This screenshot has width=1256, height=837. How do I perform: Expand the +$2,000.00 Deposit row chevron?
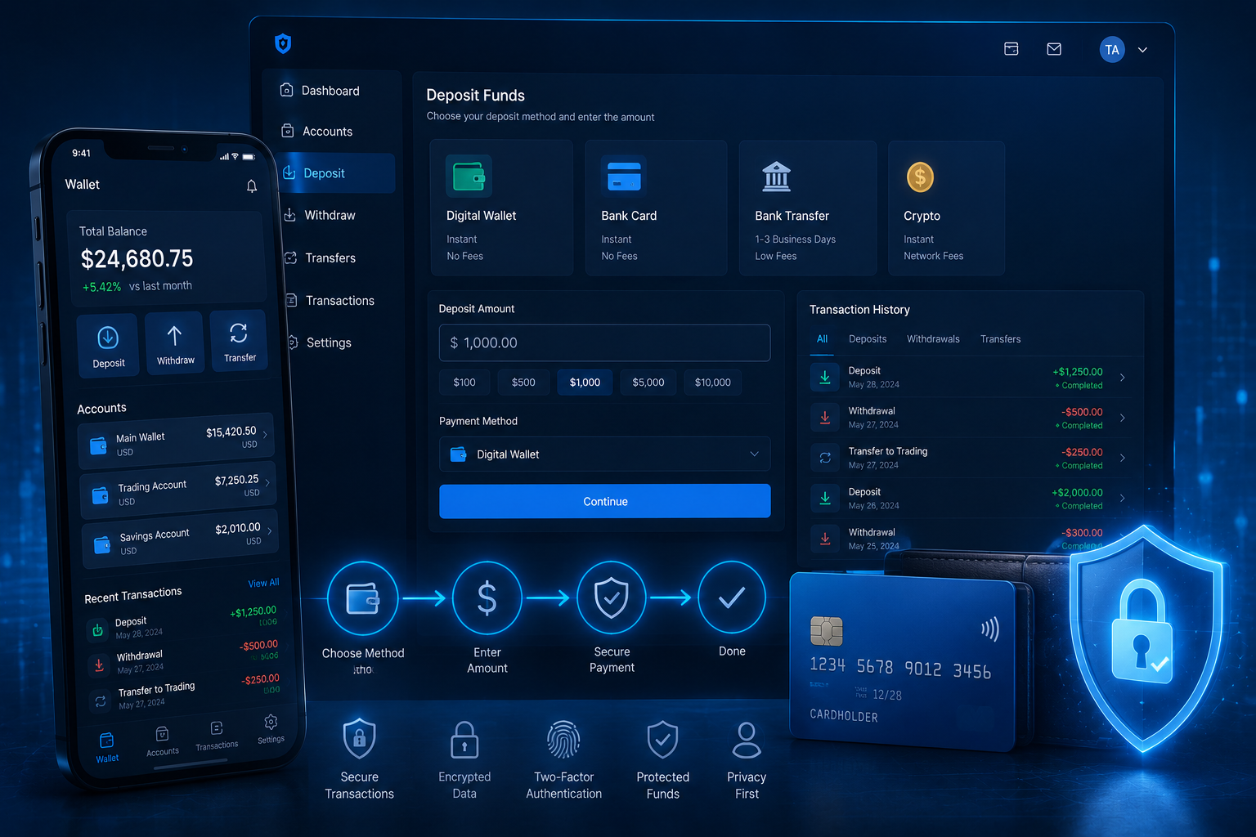pos(1123,498)
